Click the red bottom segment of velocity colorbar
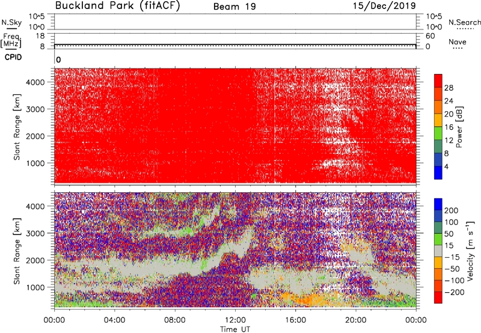The width and height of the screenshot is (481, 333). [438, 298]
